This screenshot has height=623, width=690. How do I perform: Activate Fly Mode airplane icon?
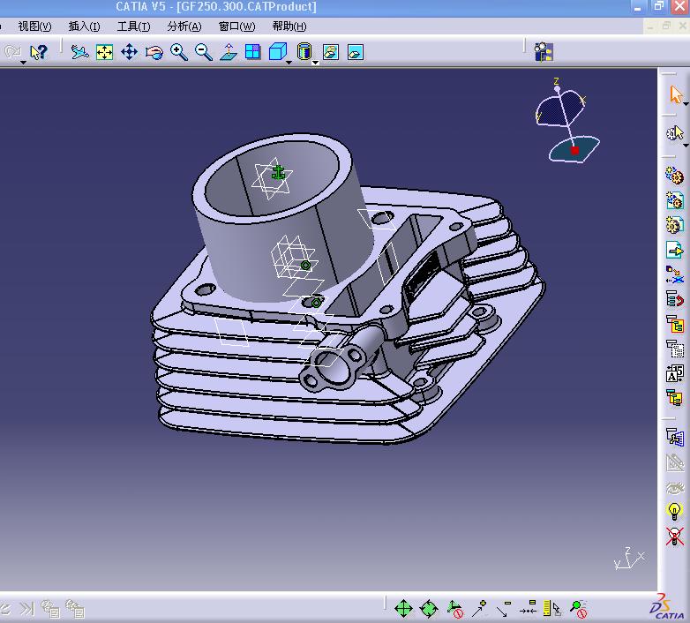(x=79, y=52)
